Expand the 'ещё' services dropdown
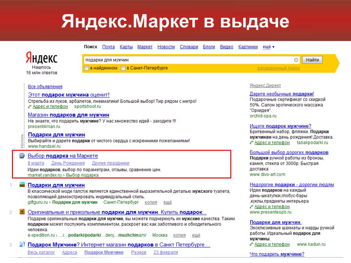The image size is (351, 263). click(268, 47)
